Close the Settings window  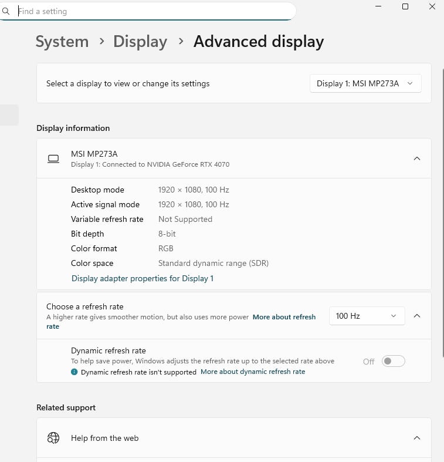click(x=432, y=6)
